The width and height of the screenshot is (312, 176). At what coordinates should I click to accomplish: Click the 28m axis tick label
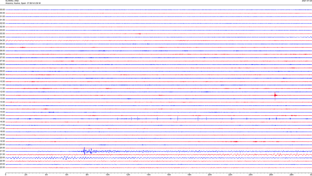(292, 175)
